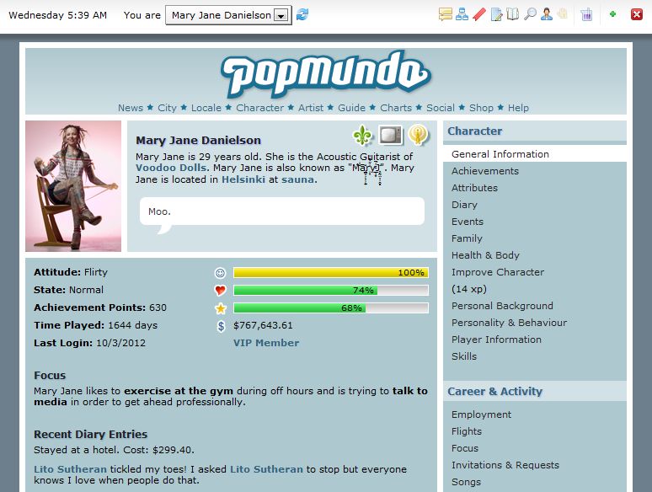Open the Voodoo Dolls band link
Screen dimensions: 652x492
[x=171, y=168]
